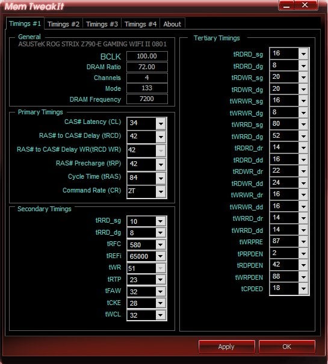
Task: Switch to the Timings #2 tab
Action: pyautogui.click(x=63, y=24)
